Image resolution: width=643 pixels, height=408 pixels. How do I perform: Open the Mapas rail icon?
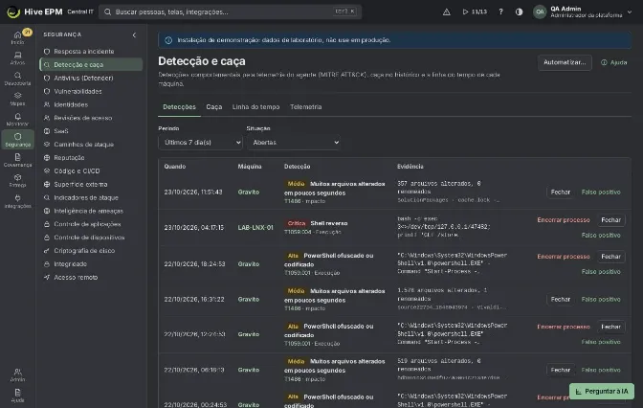(x=17, y=99)
